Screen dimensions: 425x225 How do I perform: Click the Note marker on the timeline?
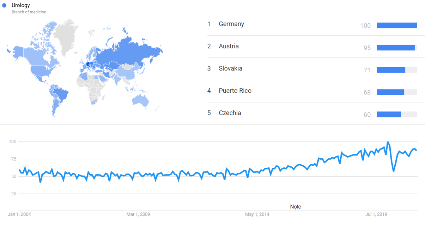pyautogui.click(x=296, y=207)
